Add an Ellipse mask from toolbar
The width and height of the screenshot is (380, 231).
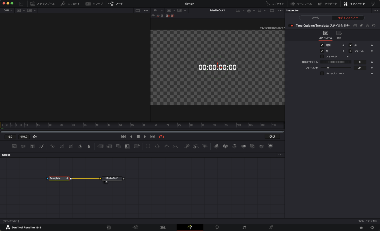[x=157, y=146]
